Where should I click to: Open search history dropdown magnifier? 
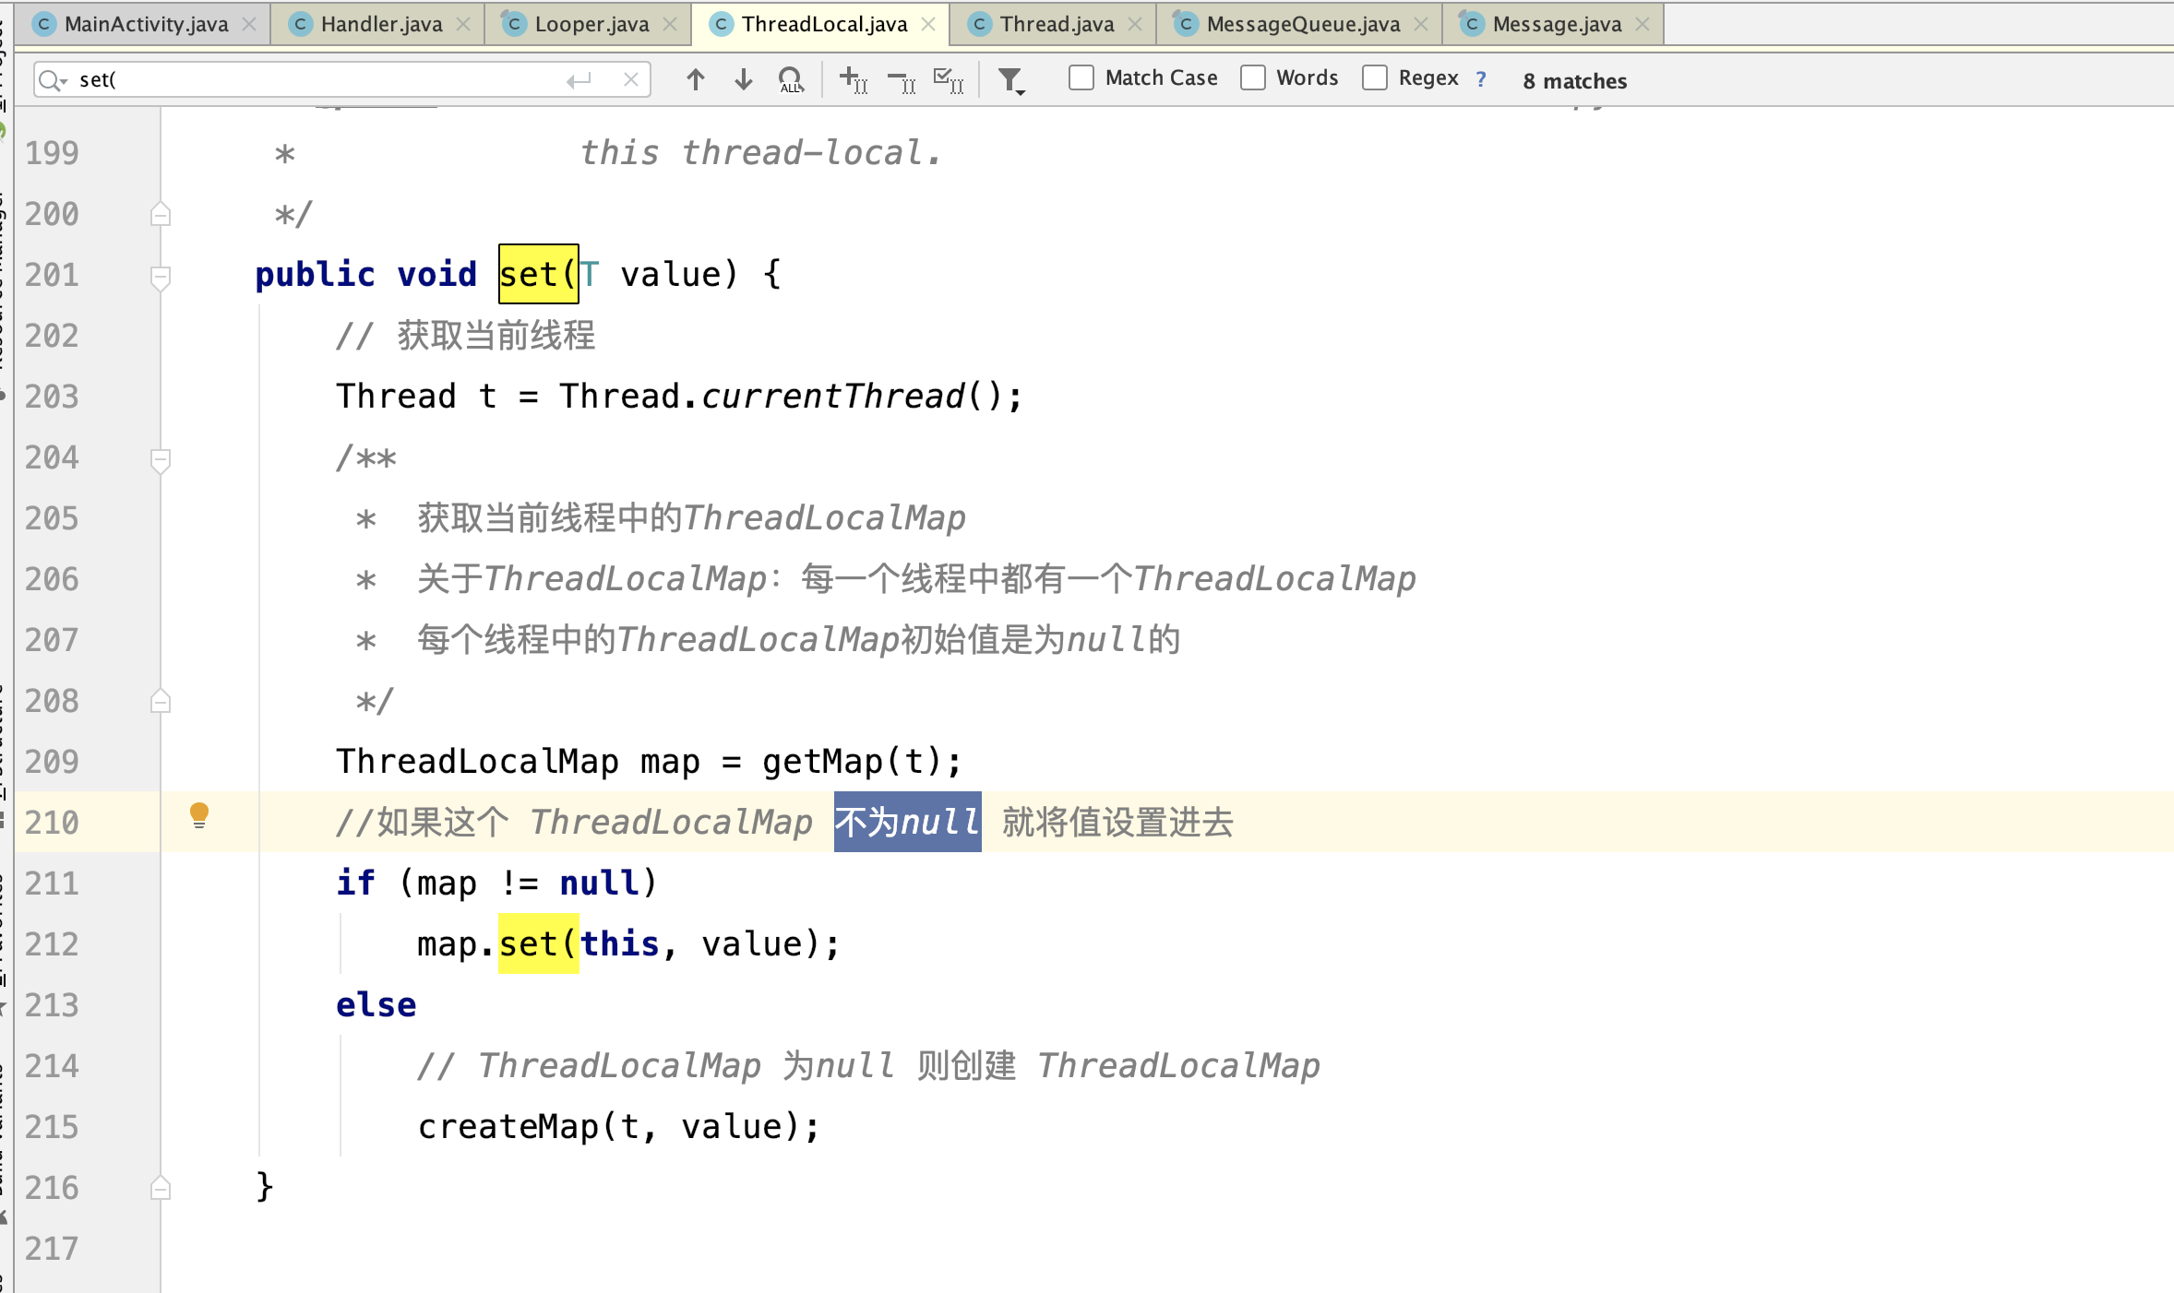click(x=54, y=80)
